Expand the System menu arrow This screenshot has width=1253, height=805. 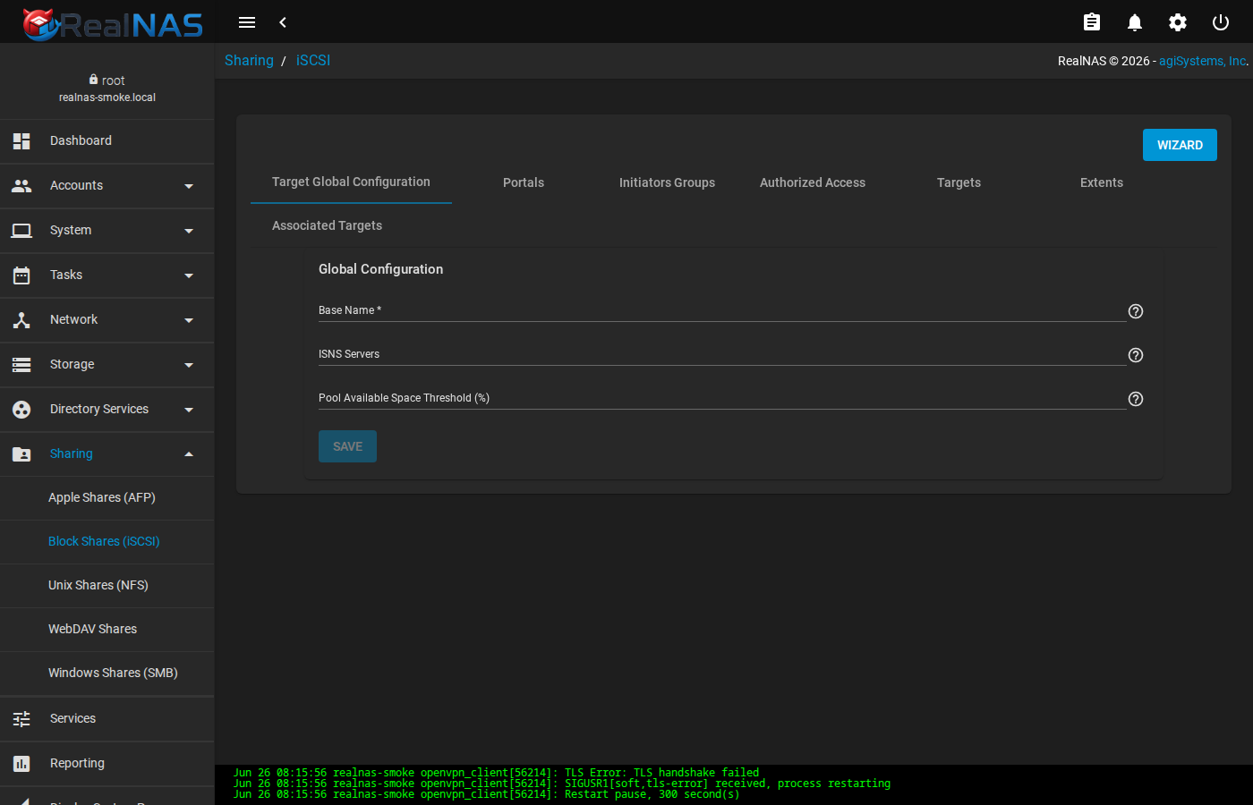tap(189, 231)
